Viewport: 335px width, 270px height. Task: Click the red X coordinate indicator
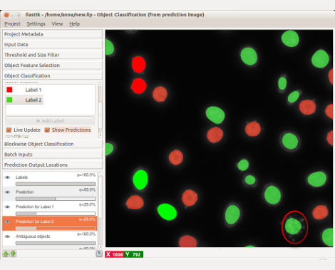[x=115, y=254]
